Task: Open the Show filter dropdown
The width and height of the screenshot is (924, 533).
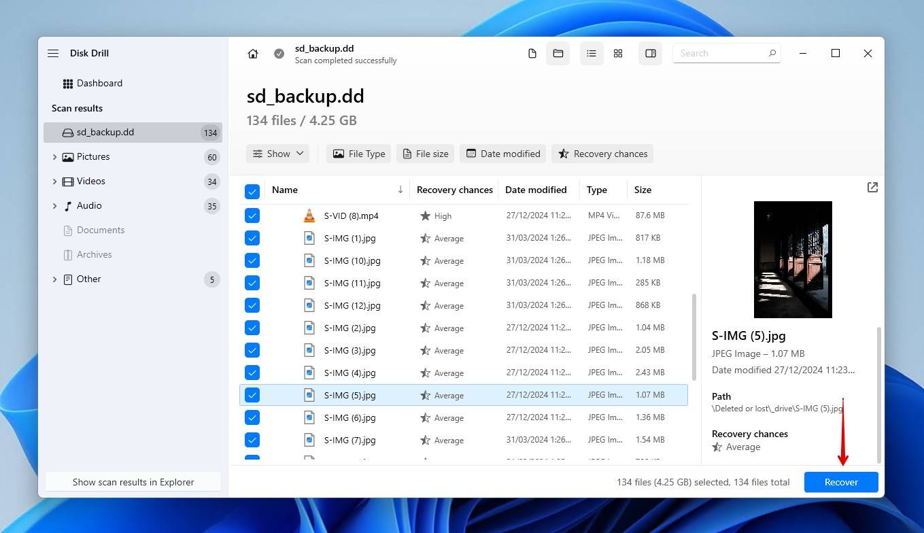Action: coord(277,154)
